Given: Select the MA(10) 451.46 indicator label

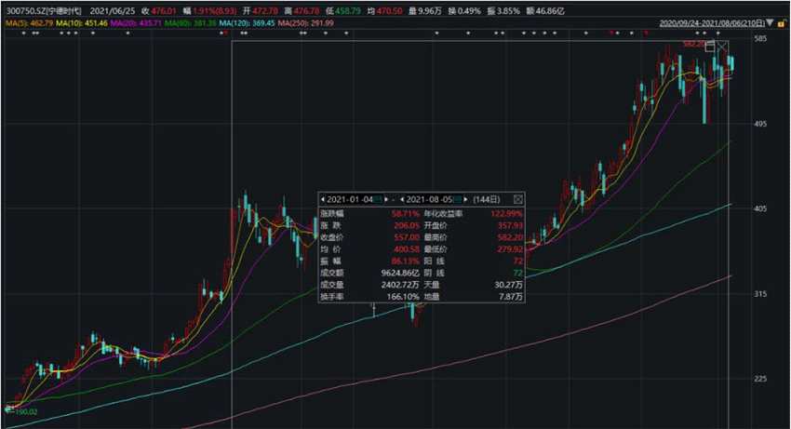Looking at the screenshot, I should [x=82, y=23].
